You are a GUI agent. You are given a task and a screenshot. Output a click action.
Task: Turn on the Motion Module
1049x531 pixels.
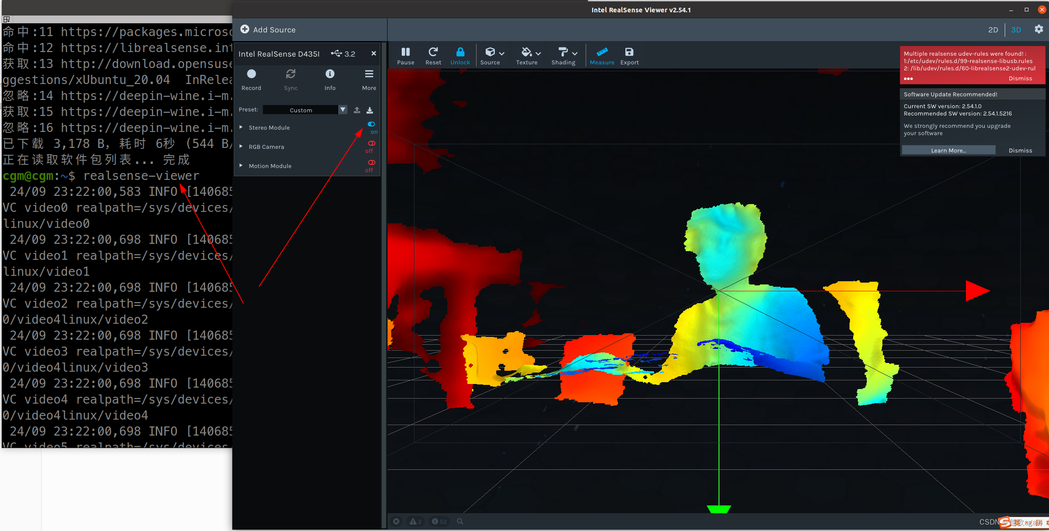[x=371, y=163]
